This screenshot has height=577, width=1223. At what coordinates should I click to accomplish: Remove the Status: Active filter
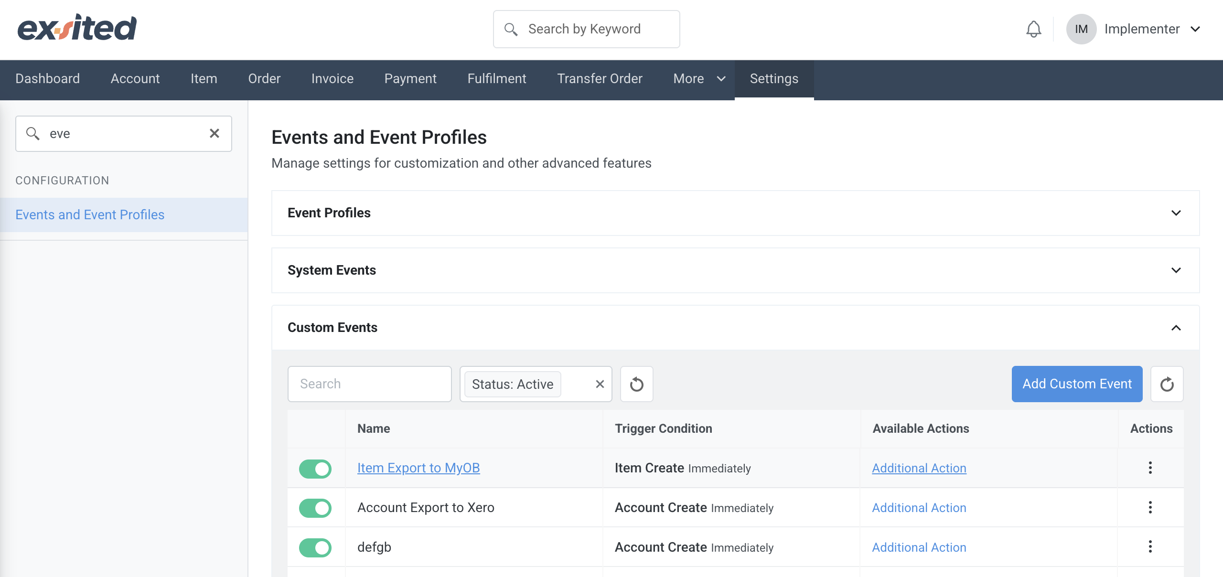coord(600,384)
